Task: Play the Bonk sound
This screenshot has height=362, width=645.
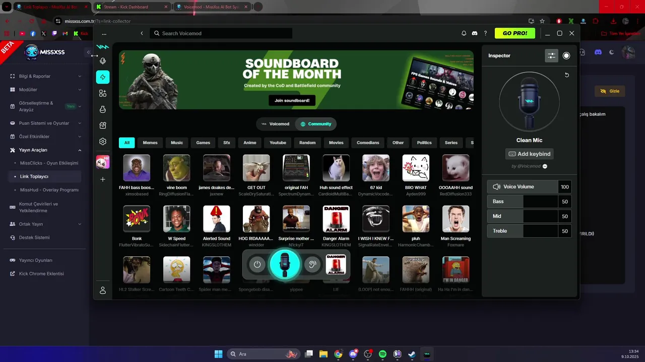Action: point(137,219)
